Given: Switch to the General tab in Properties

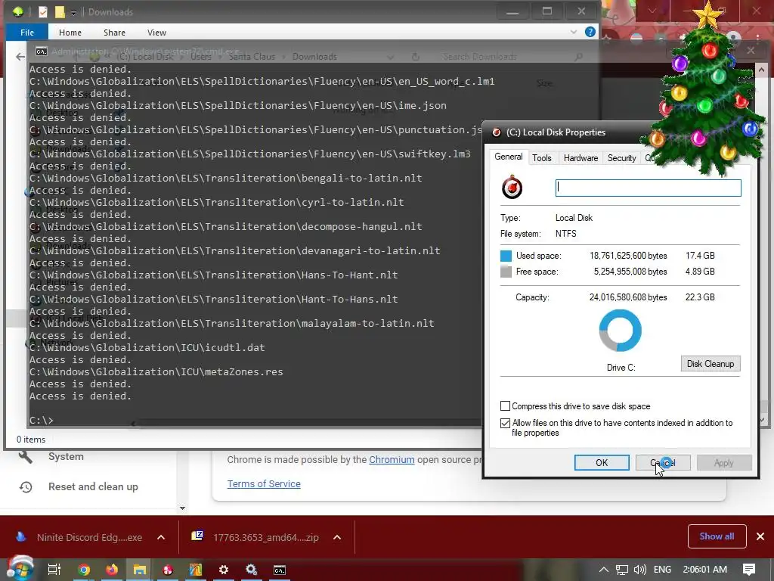Looking at the screenshot, I should pyautogui.click(x=509, y=157).
